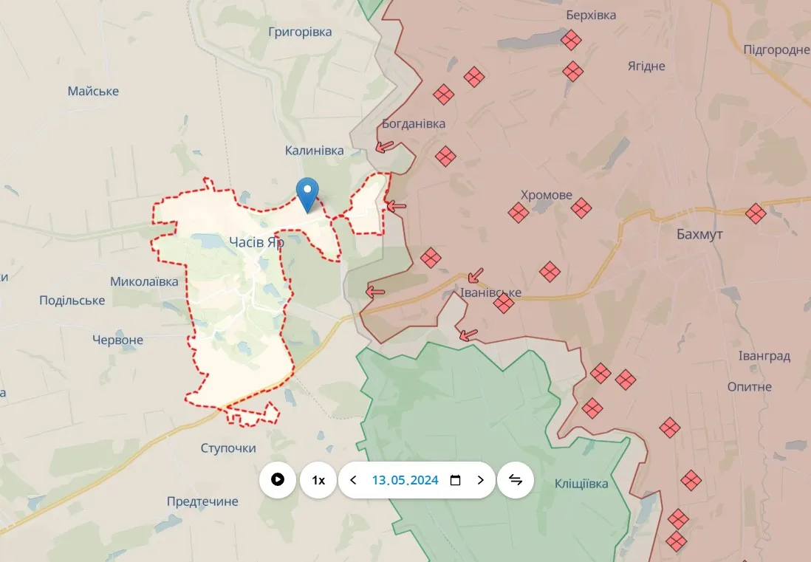Click the combat marker on Іванівське
This screenshot has width=811, height=562.
(503, 303)
